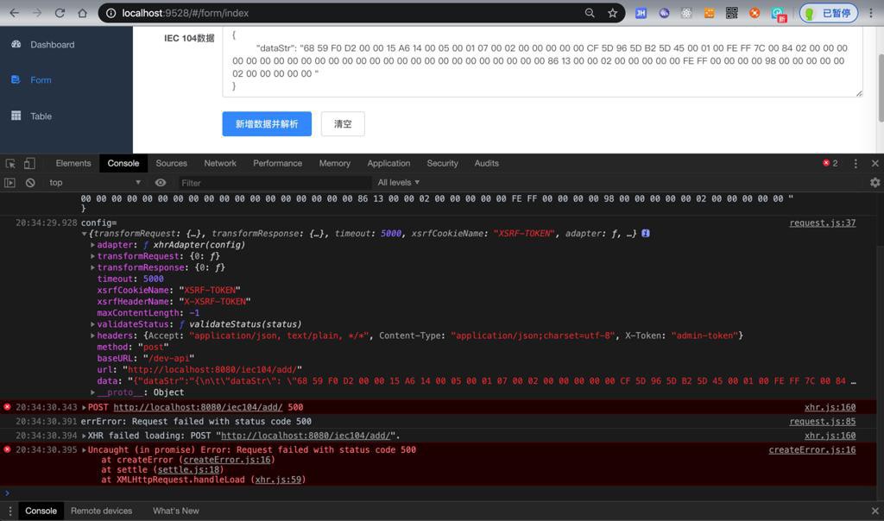
Task: Click the Dashboard sidebar icon
Action: [16, 44]
